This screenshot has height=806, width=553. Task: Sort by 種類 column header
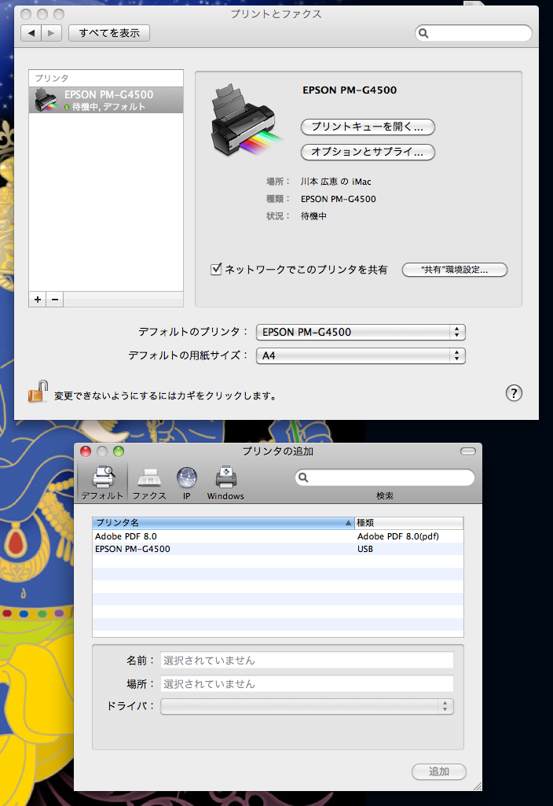click(409, 523)
